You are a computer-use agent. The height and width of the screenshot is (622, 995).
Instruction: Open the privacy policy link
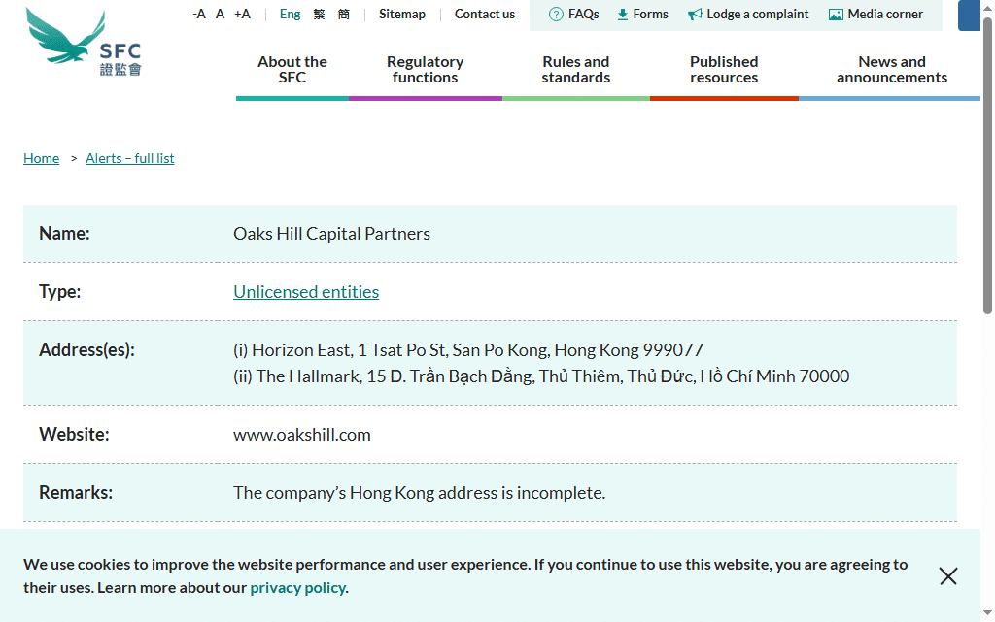tap(297, 588)
